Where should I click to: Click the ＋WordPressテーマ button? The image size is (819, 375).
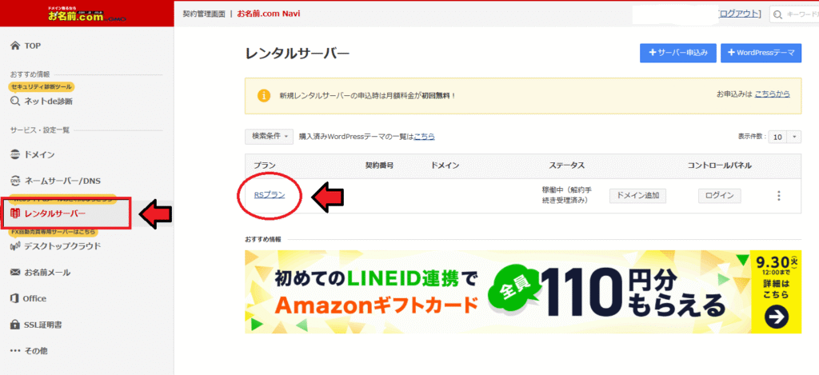(x=761, y=53)
